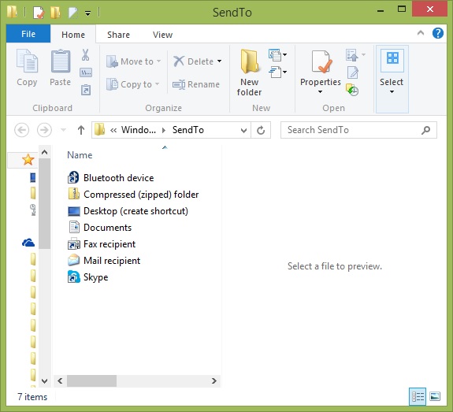453x412 pixels.
Task: Select the Skype shortcut item
Action: coord(87,277)
